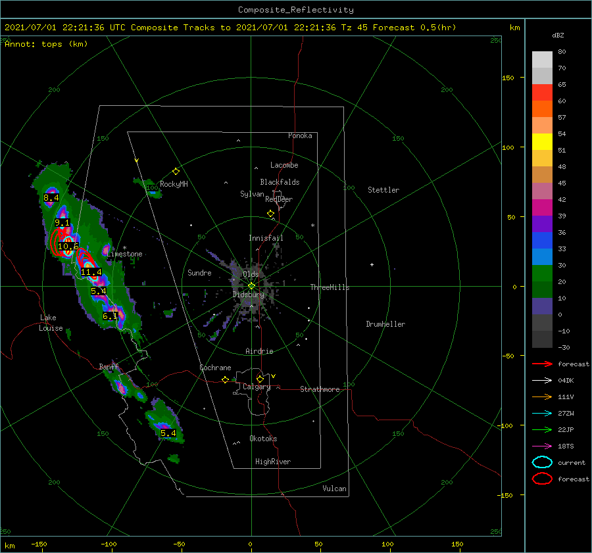Click the 39 dBZ magenta color swatch
The width and height of the screenshot is (592, 553).
(x=542, y=208)
